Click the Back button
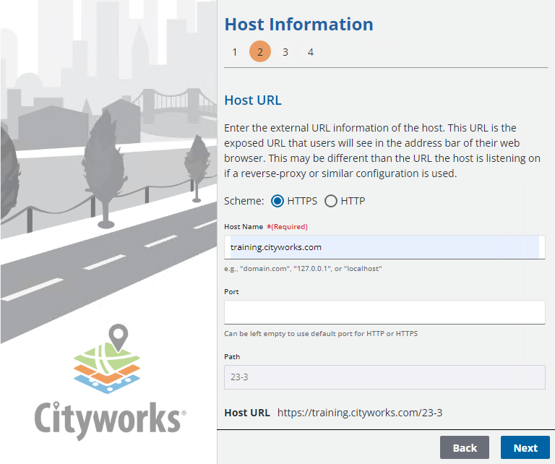This screenshot has width=555, height=464. point(464,447)
